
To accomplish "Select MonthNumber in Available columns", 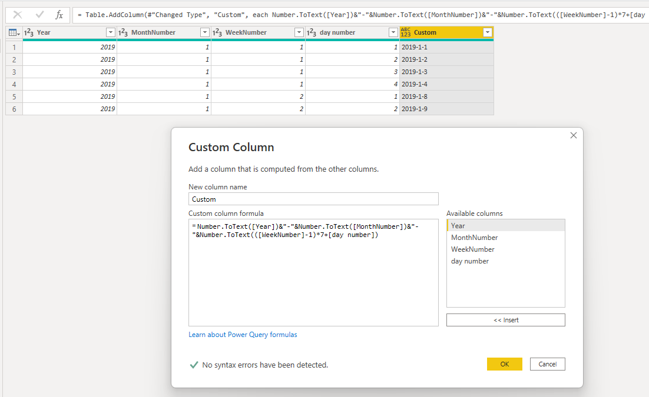I will pyautogui.click(x=505, y=238).
